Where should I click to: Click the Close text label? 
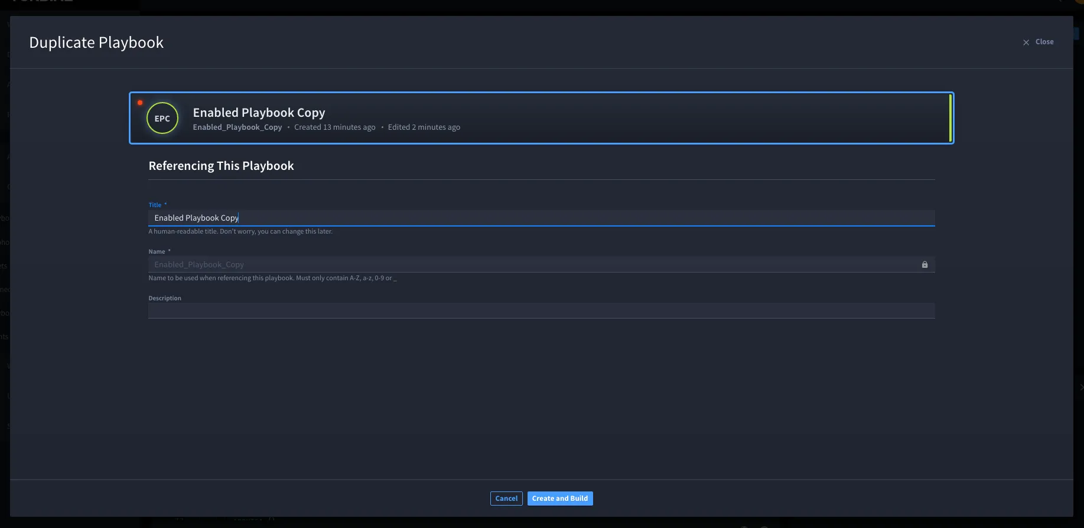[x=1044, y=42]
